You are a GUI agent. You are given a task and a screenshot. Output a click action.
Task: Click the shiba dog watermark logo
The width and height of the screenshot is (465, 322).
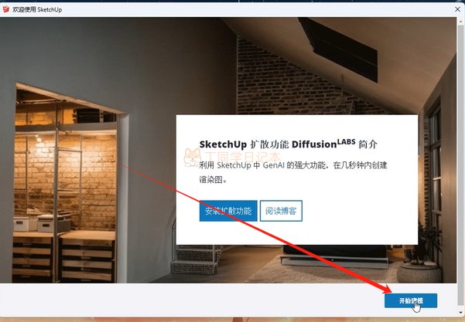(192, 158)
